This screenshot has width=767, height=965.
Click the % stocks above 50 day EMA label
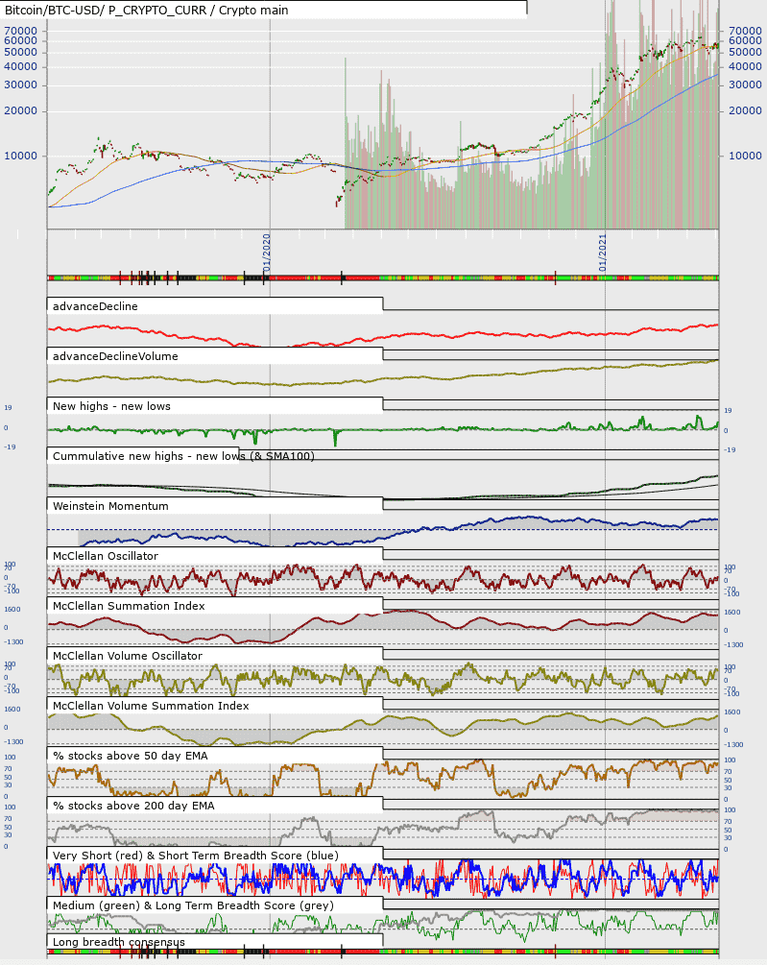(x=130, y=756)
